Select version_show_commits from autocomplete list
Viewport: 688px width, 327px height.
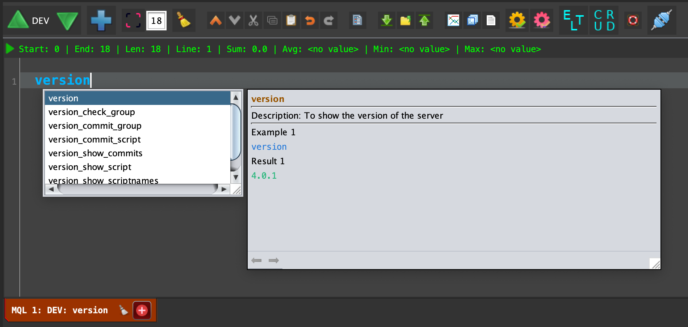[95, 153]
